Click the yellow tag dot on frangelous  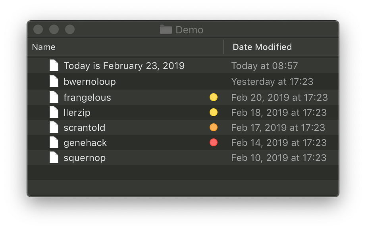(x=214, y=97)
